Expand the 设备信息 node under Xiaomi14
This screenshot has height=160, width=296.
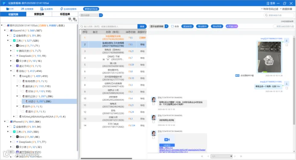click(x=8, y=35)
